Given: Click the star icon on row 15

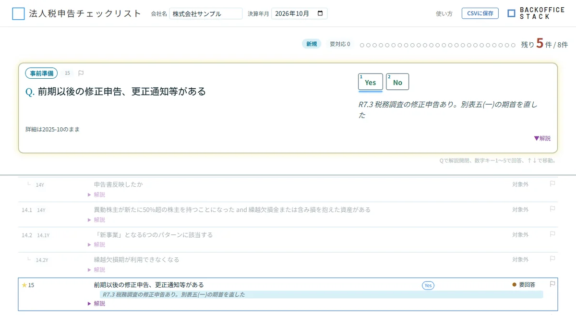Looking at the screenshot, I should click(x=24, y=285).
